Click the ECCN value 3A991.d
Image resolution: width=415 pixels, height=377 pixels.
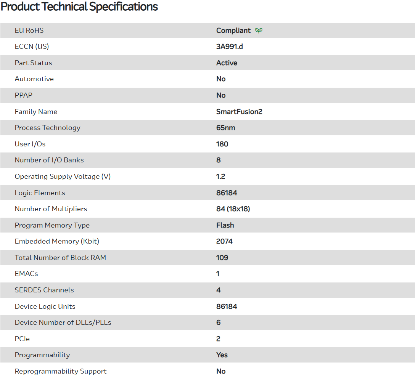point(229,47)
